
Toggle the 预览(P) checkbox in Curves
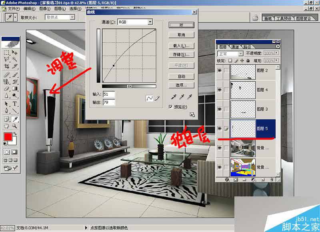click(171, 107)
